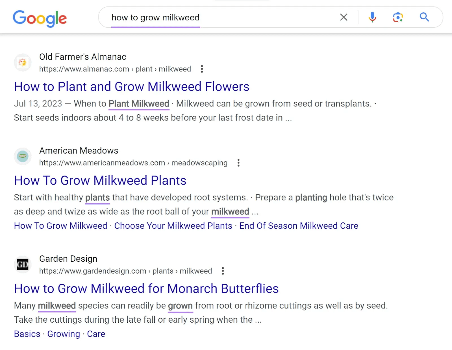452x350 pixels.
Task: Expand the options menu for gardendesign.com result
Action: [x=223, y=271]
